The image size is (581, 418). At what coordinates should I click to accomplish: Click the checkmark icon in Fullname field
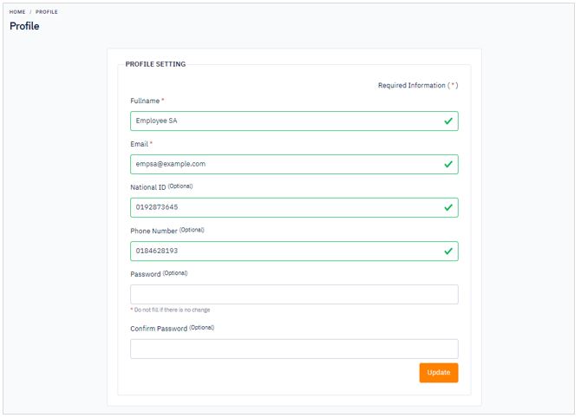pos(448,121)
